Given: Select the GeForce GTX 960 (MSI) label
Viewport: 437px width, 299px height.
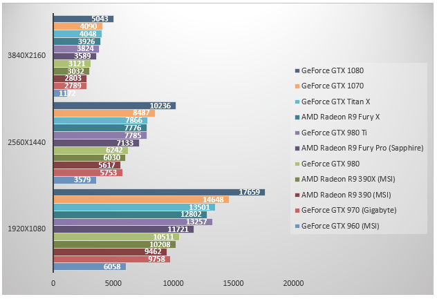Looking at the screenshot, I should click(340, 226).
